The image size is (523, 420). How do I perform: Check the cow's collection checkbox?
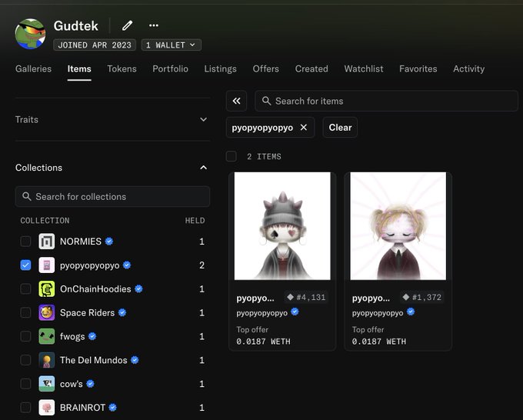pos(25,384)
